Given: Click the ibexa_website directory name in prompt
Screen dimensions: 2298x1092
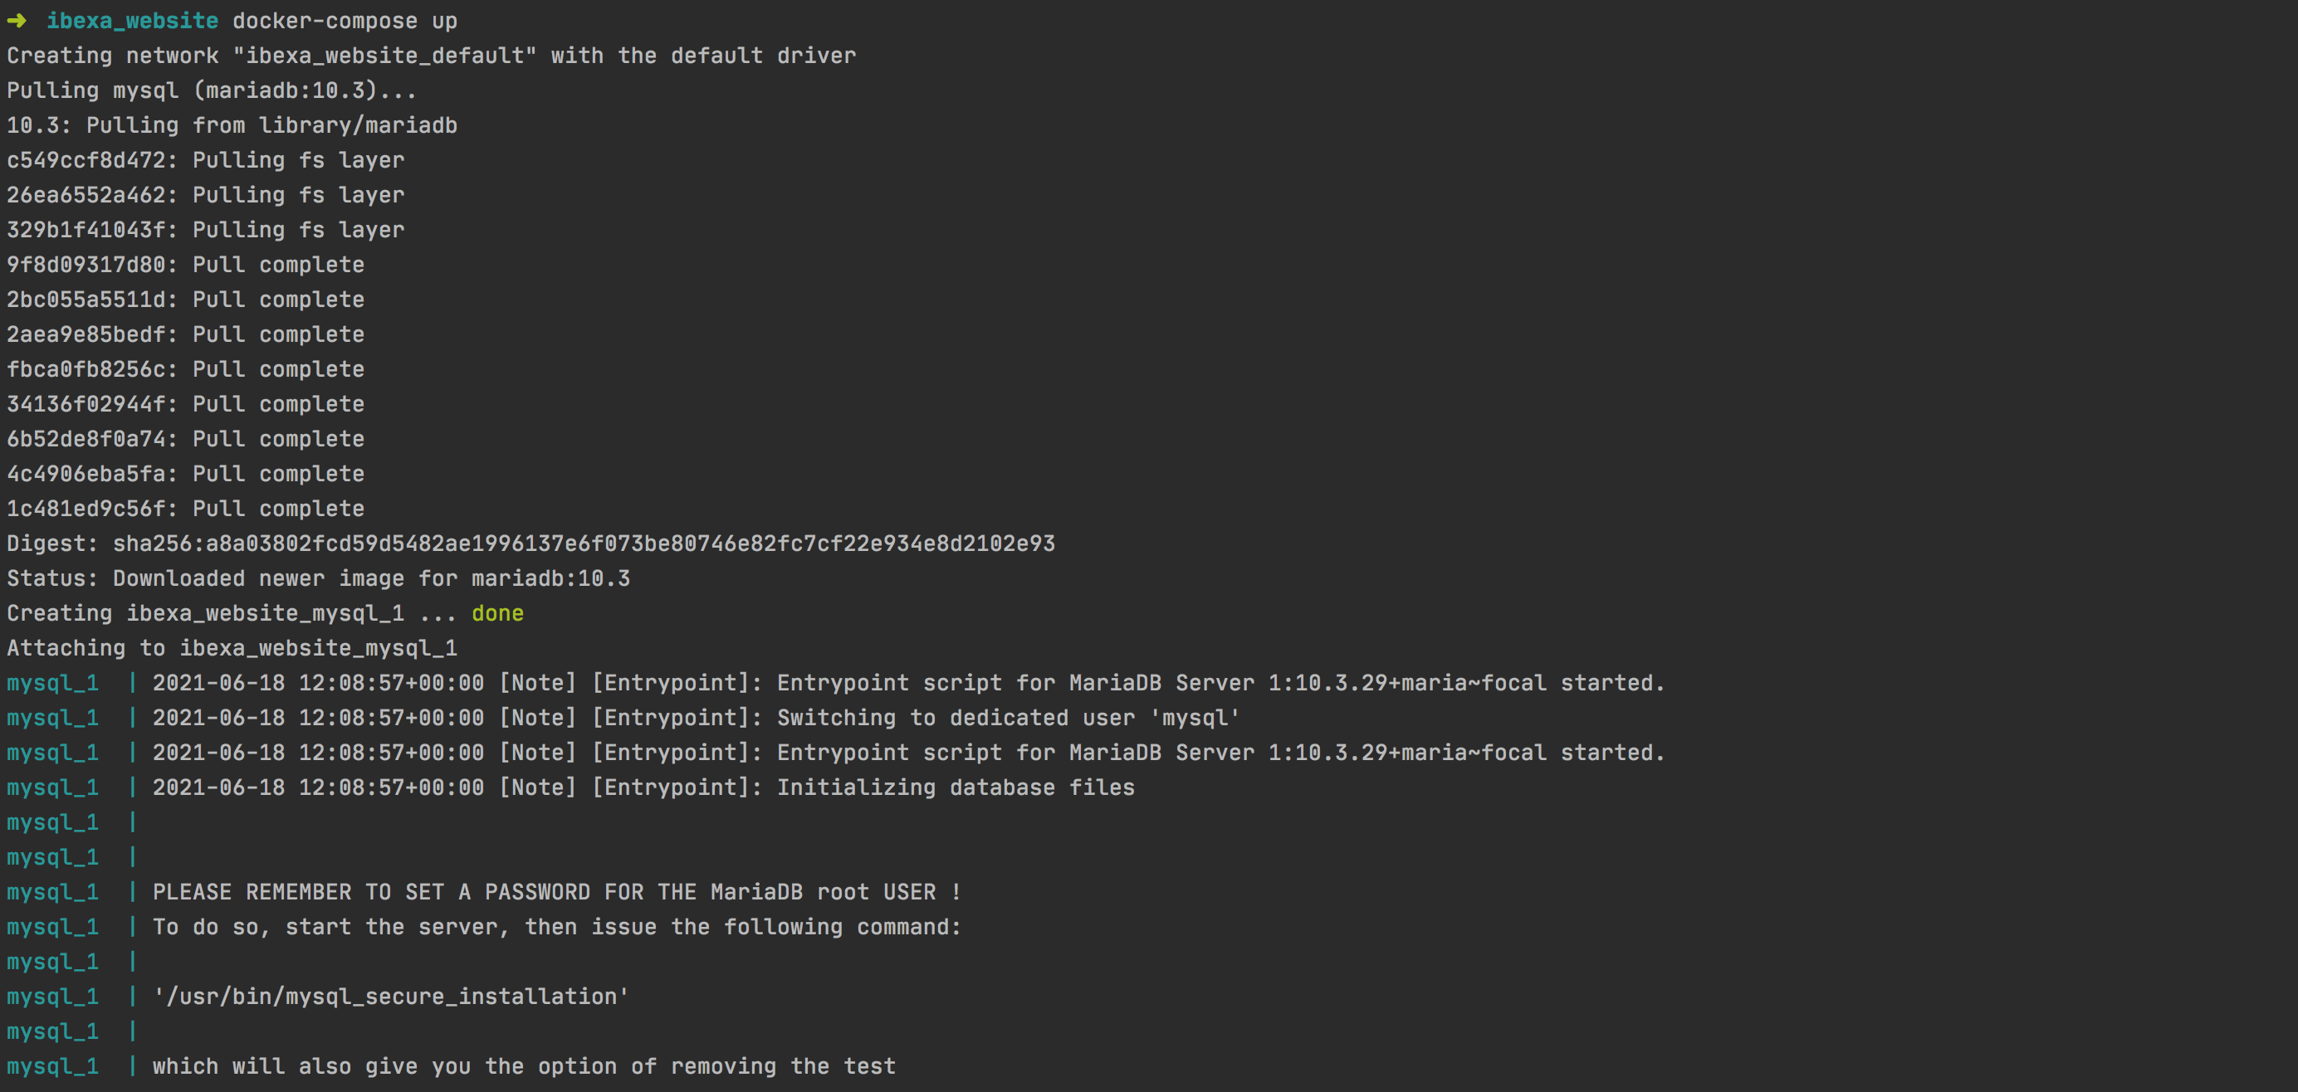Looking at the screenshot, I should (132, 21).
